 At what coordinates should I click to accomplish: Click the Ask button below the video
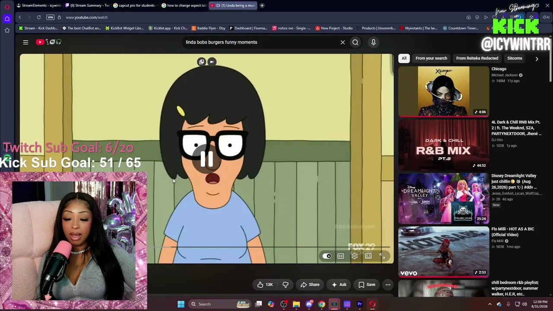point(339,285)
